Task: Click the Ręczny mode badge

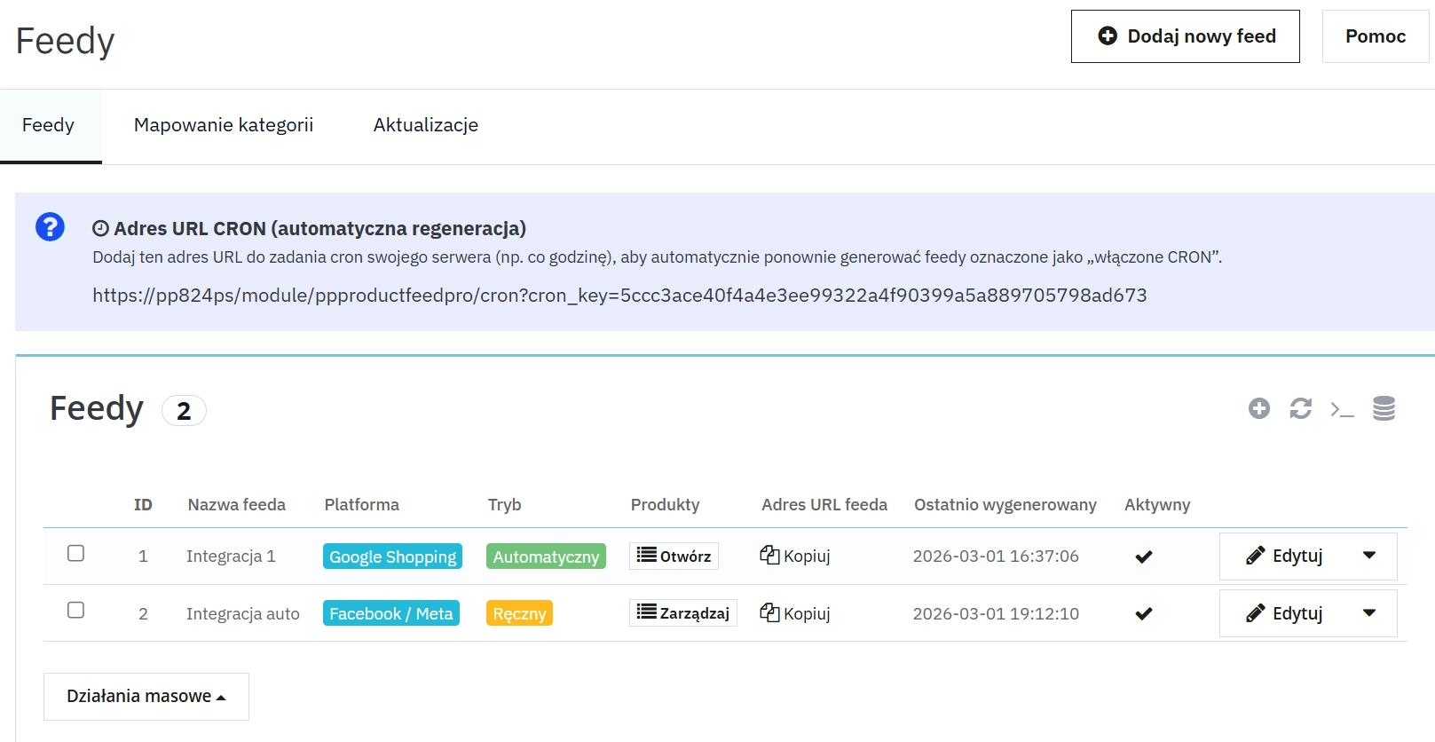Action: pos(519,613)
